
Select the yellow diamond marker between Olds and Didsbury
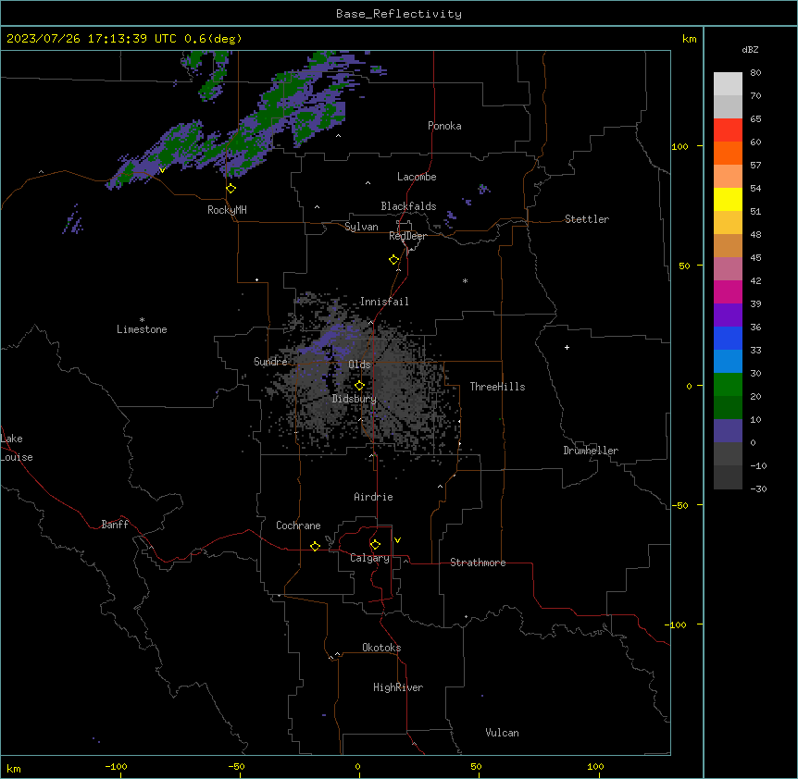[359, 386]
